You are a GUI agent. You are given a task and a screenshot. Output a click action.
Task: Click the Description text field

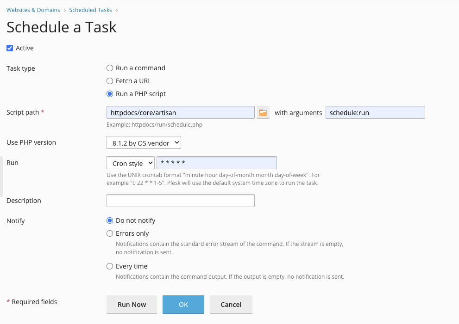click(x=181, y=201)
